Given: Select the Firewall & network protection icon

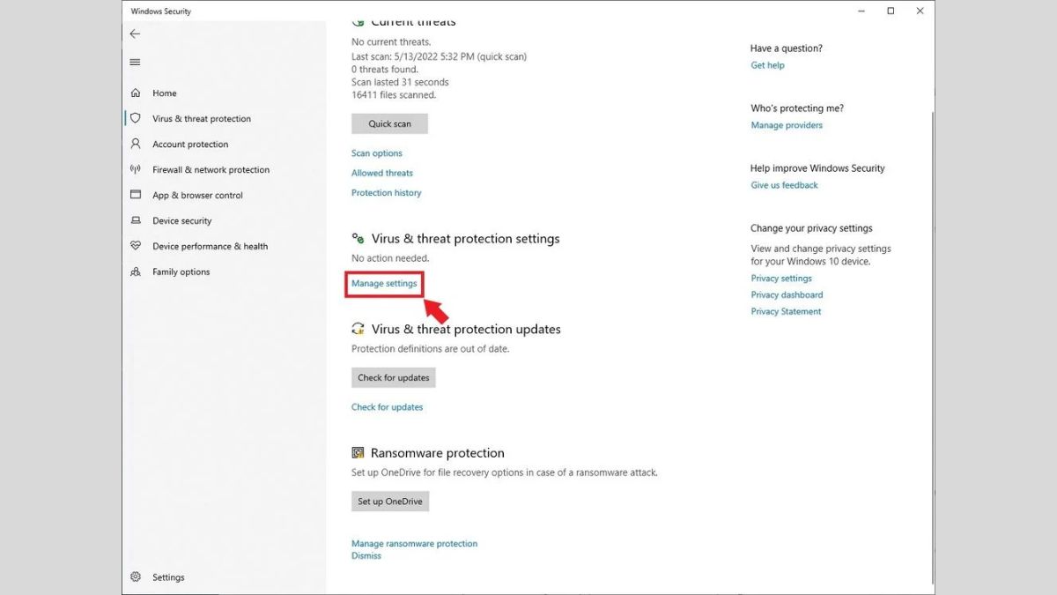Looking at the screenshot, I should pos(136,169).
